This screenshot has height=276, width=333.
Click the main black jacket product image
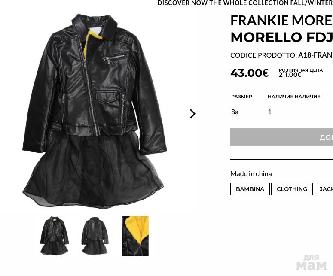coord(95,109)
